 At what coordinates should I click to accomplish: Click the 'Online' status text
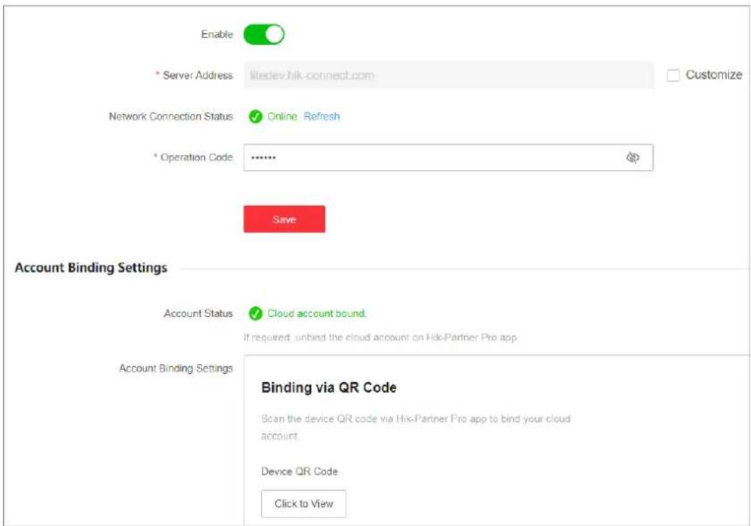point(282,116)
